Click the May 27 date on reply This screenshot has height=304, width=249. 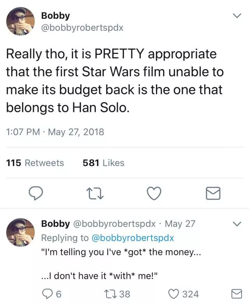[180, 224]
